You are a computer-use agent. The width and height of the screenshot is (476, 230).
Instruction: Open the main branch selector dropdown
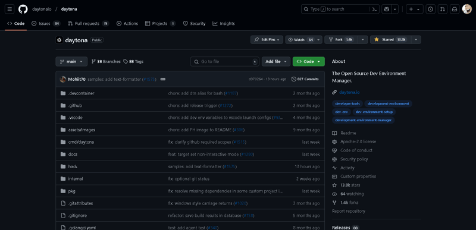click(71, 62)
